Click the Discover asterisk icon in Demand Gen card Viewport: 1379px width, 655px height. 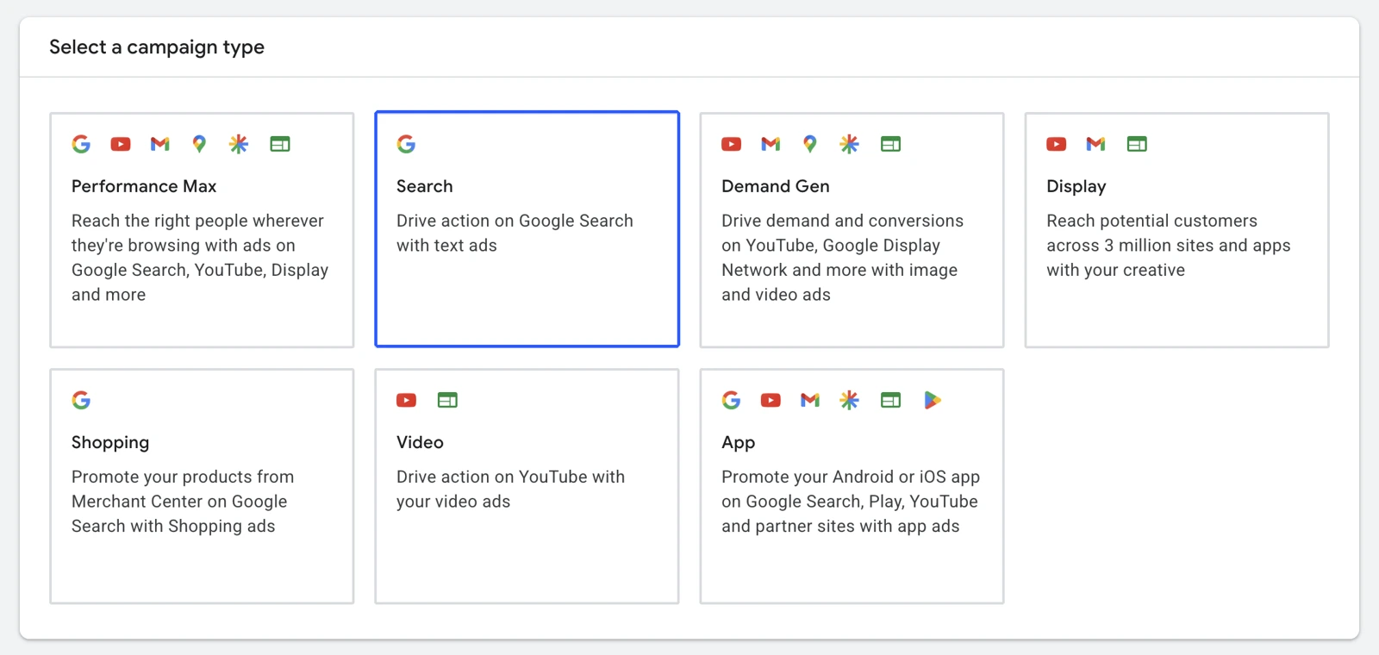pos(850,144)
